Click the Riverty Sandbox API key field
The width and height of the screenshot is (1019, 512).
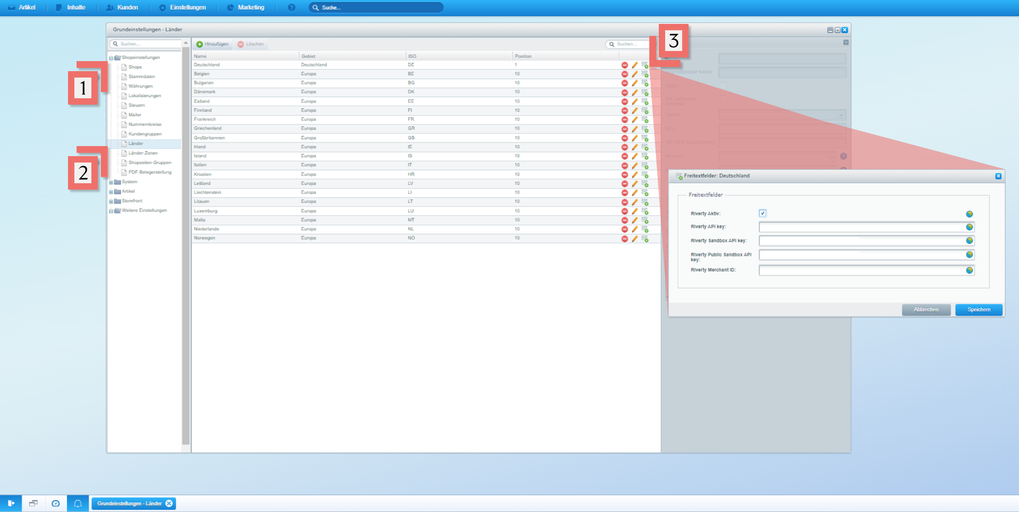tap(861, 241)
